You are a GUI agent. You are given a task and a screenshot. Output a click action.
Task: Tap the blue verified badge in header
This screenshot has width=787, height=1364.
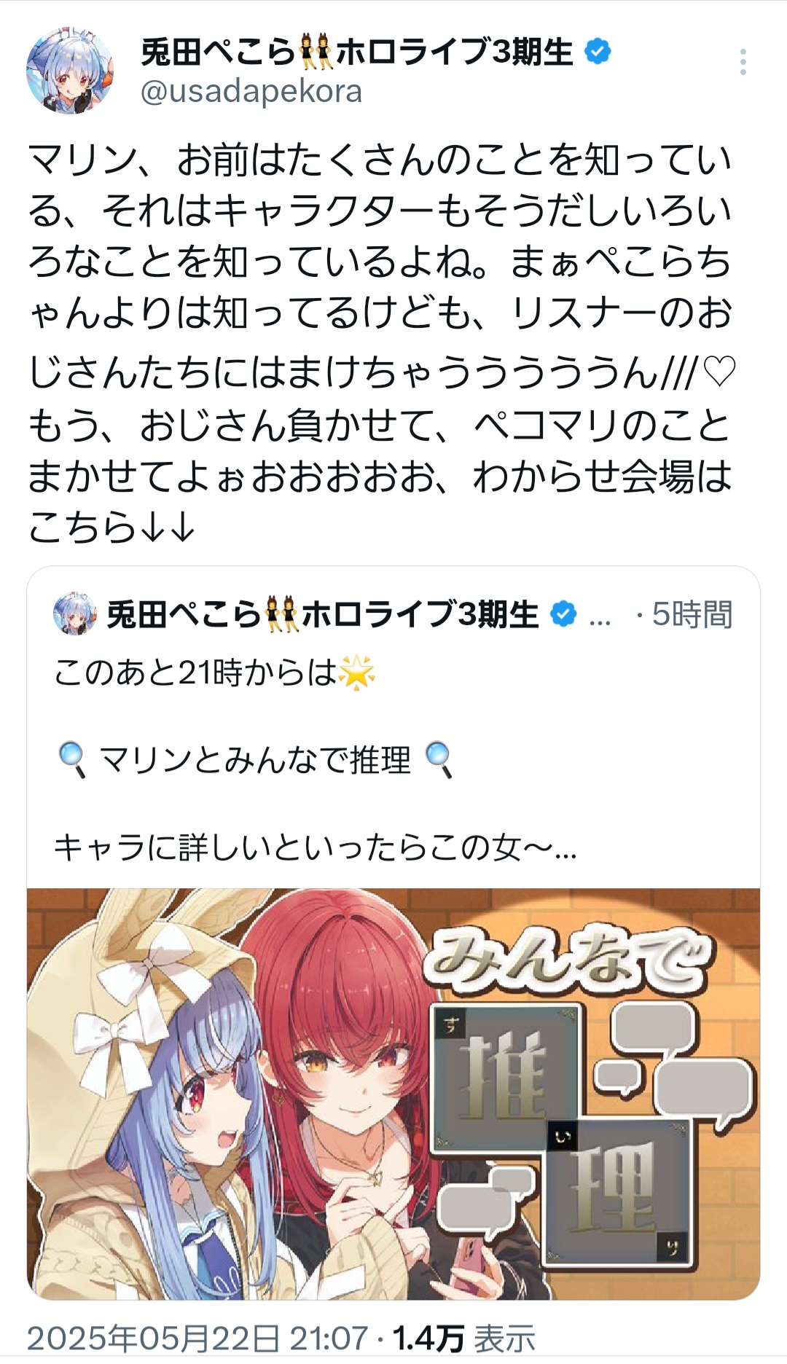coord(598,52)
